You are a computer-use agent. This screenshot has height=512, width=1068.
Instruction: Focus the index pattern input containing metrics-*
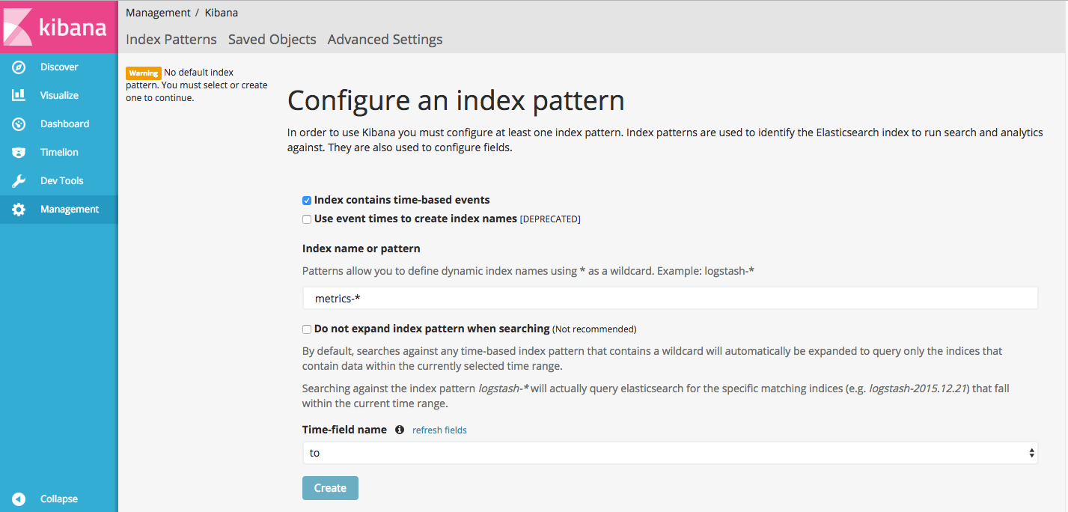point(670,298)
